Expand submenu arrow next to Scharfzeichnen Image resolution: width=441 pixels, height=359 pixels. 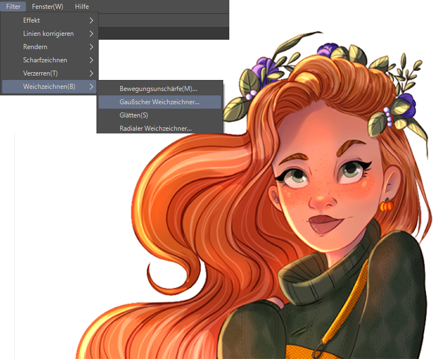click(91, 60)
